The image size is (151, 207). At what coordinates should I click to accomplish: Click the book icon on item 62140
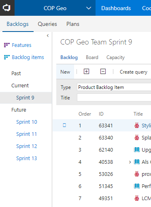tap(137, 150)
